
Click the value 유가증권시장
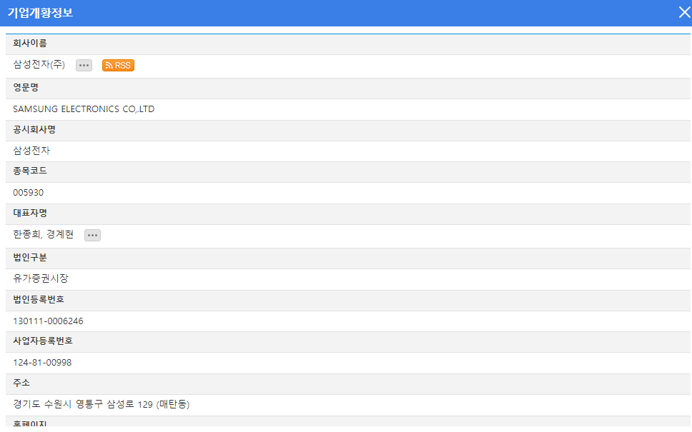coord(41,278)
